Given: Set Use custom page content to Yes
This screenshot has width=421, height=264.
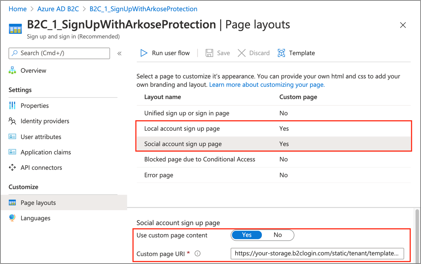Looking at the screenshot, I should click(247, 235).
